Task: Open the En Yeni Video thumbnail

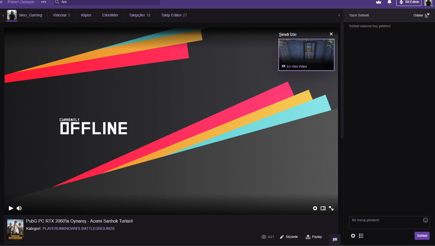Action: tap(306, 55)
